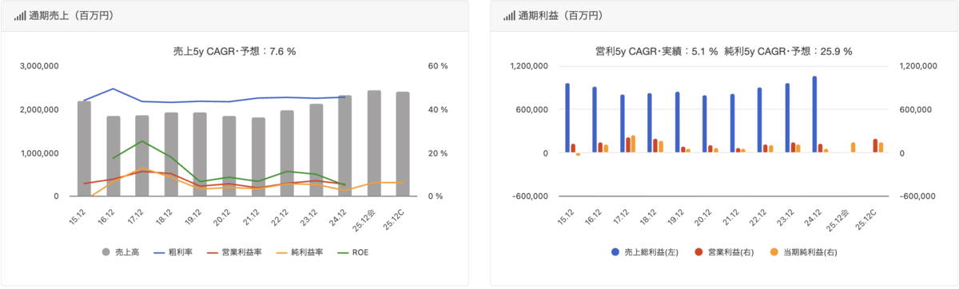Click the bar-chart icon beside 通期利益 title
The width and height of the screenshot is (959, 289).
point(509,16)
